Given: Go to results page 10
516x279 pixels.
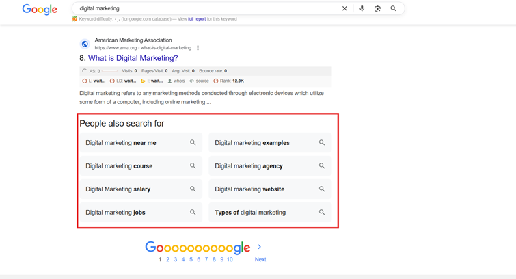Looking at the screenshot, I should pyautogui.click(x=230, y=260).
